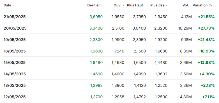Click volume value 10,29M

tap(185, 28)
